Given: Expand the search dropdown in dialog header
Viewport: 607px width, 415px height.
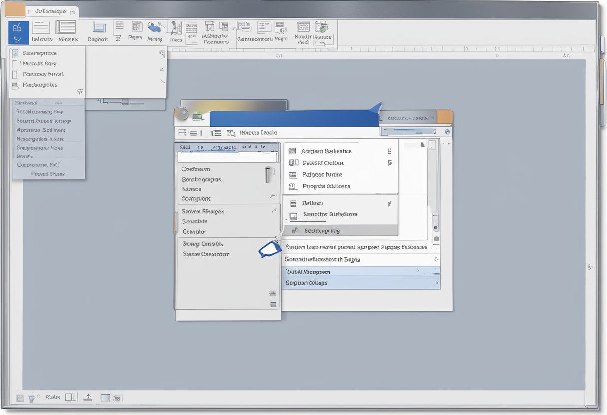Looking at the screenshot, I should point(434,132).
